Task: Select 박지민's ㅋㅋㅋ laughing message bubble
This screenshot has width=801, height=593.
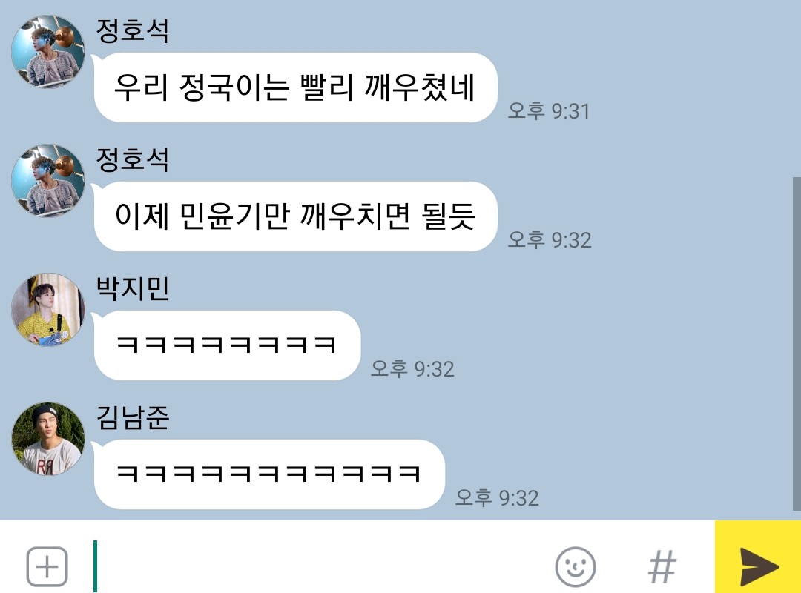Action: 227,345
